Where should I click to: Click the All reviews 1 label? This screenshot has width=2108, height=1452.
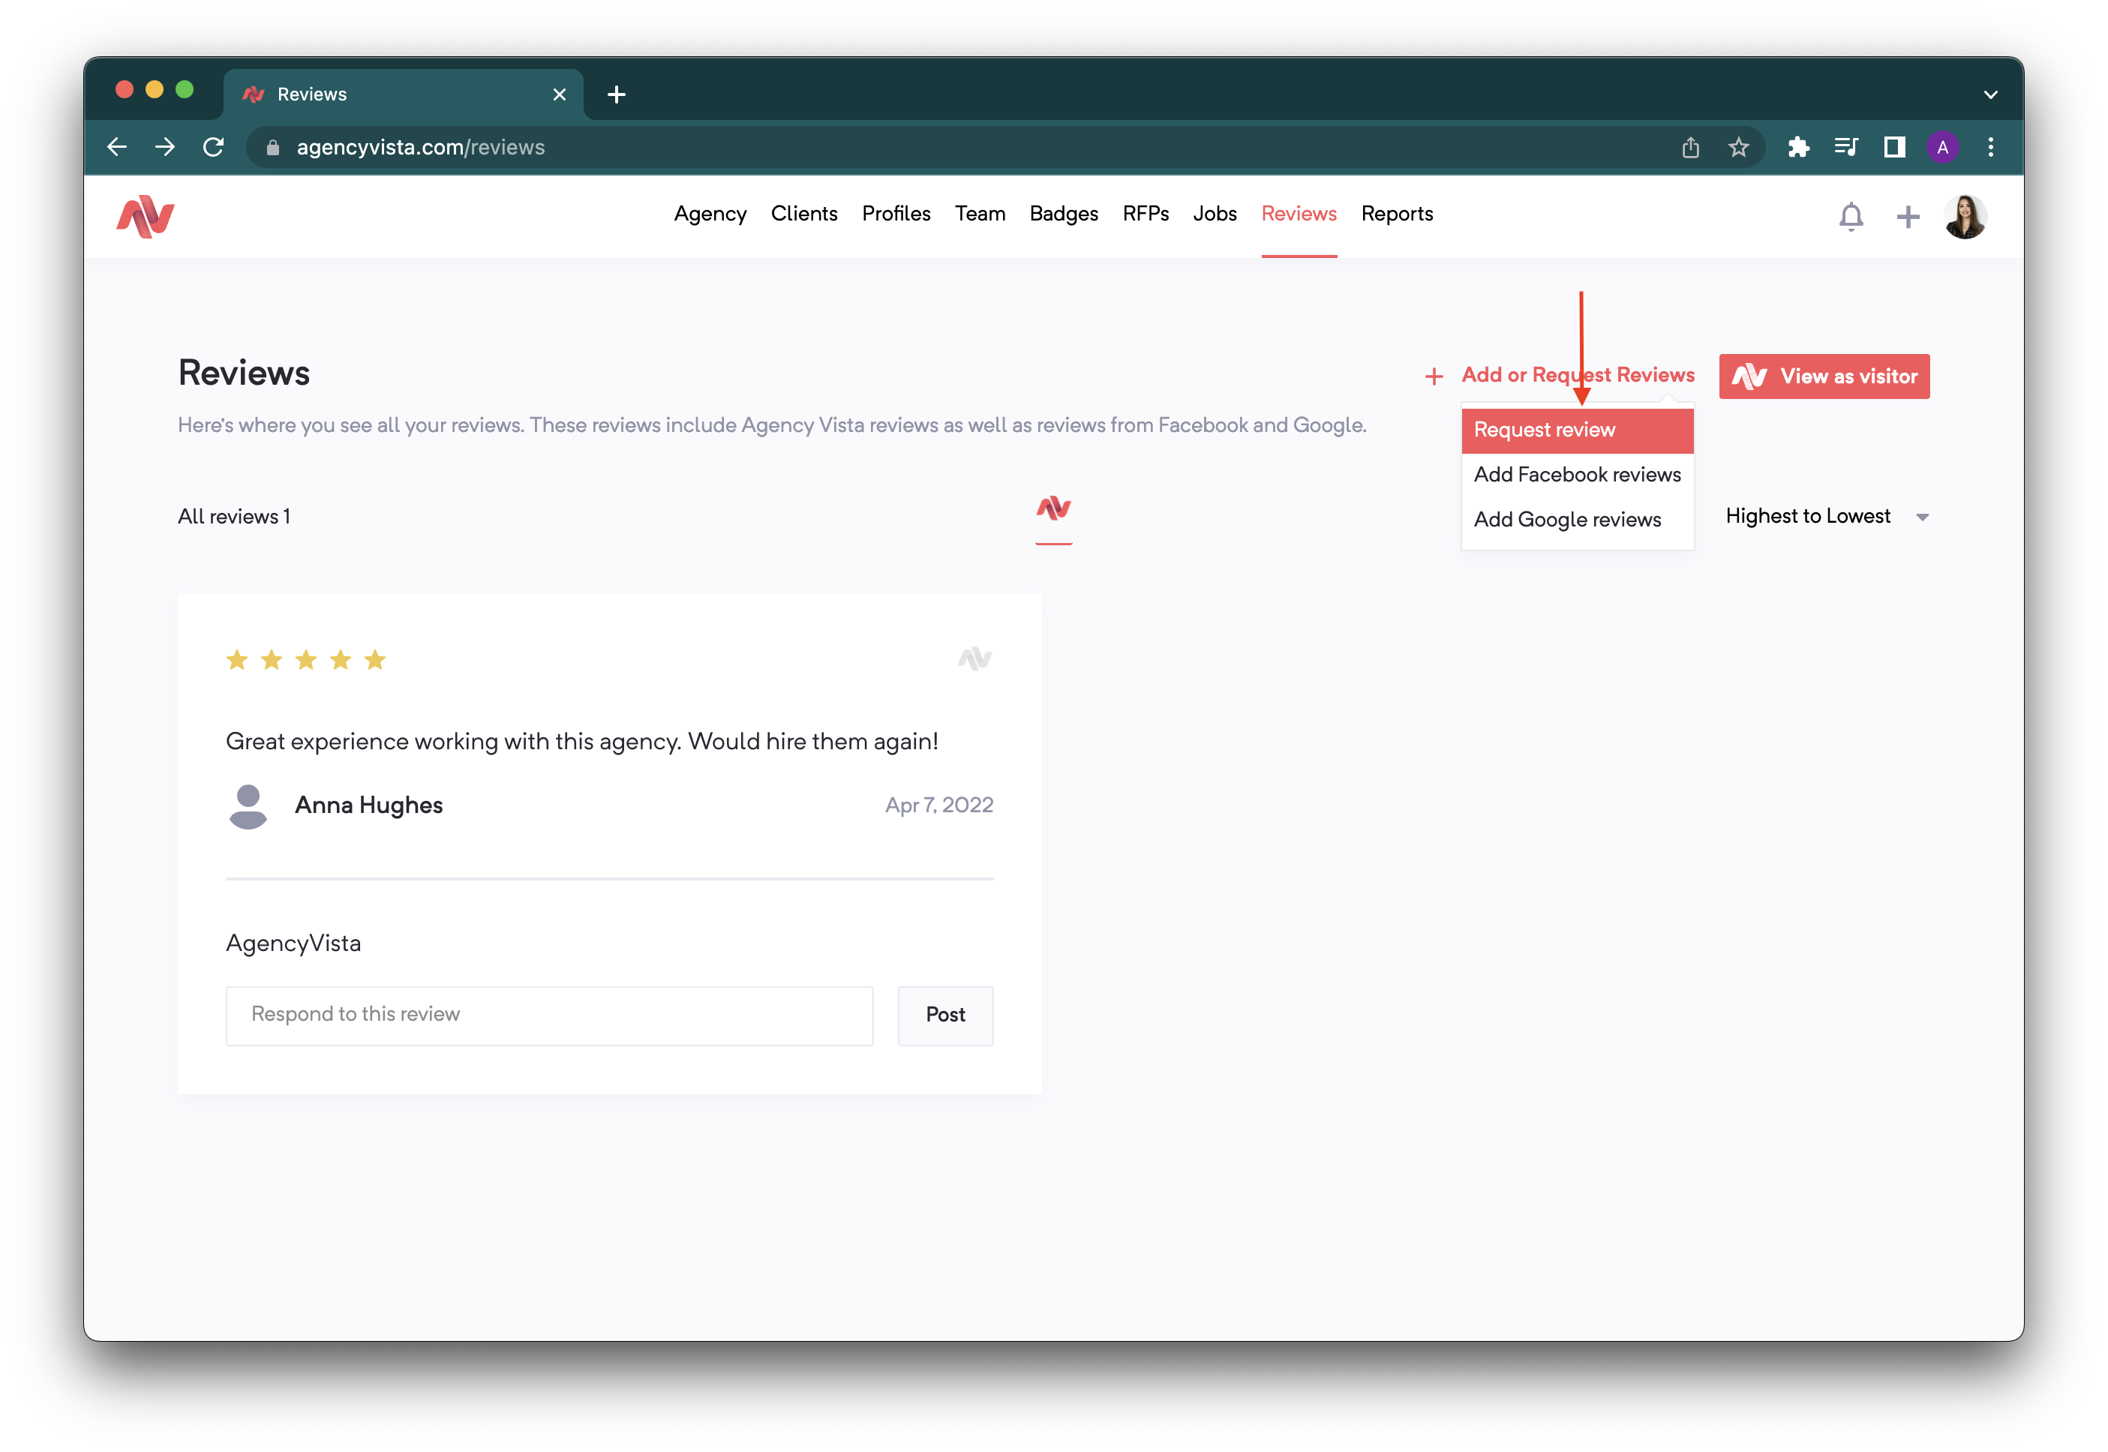pos(234,517)
